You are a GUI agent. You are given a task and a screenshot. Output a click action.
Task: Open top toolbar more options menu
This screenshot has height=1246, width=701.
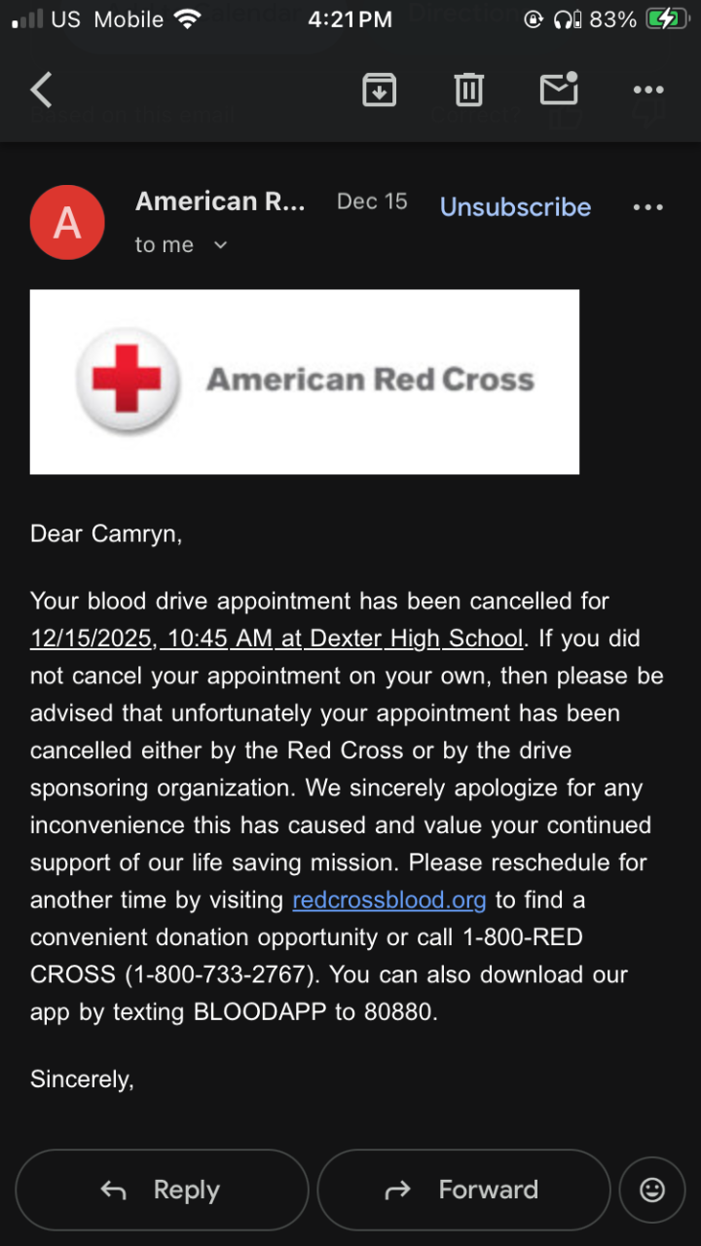pos(648,91)
